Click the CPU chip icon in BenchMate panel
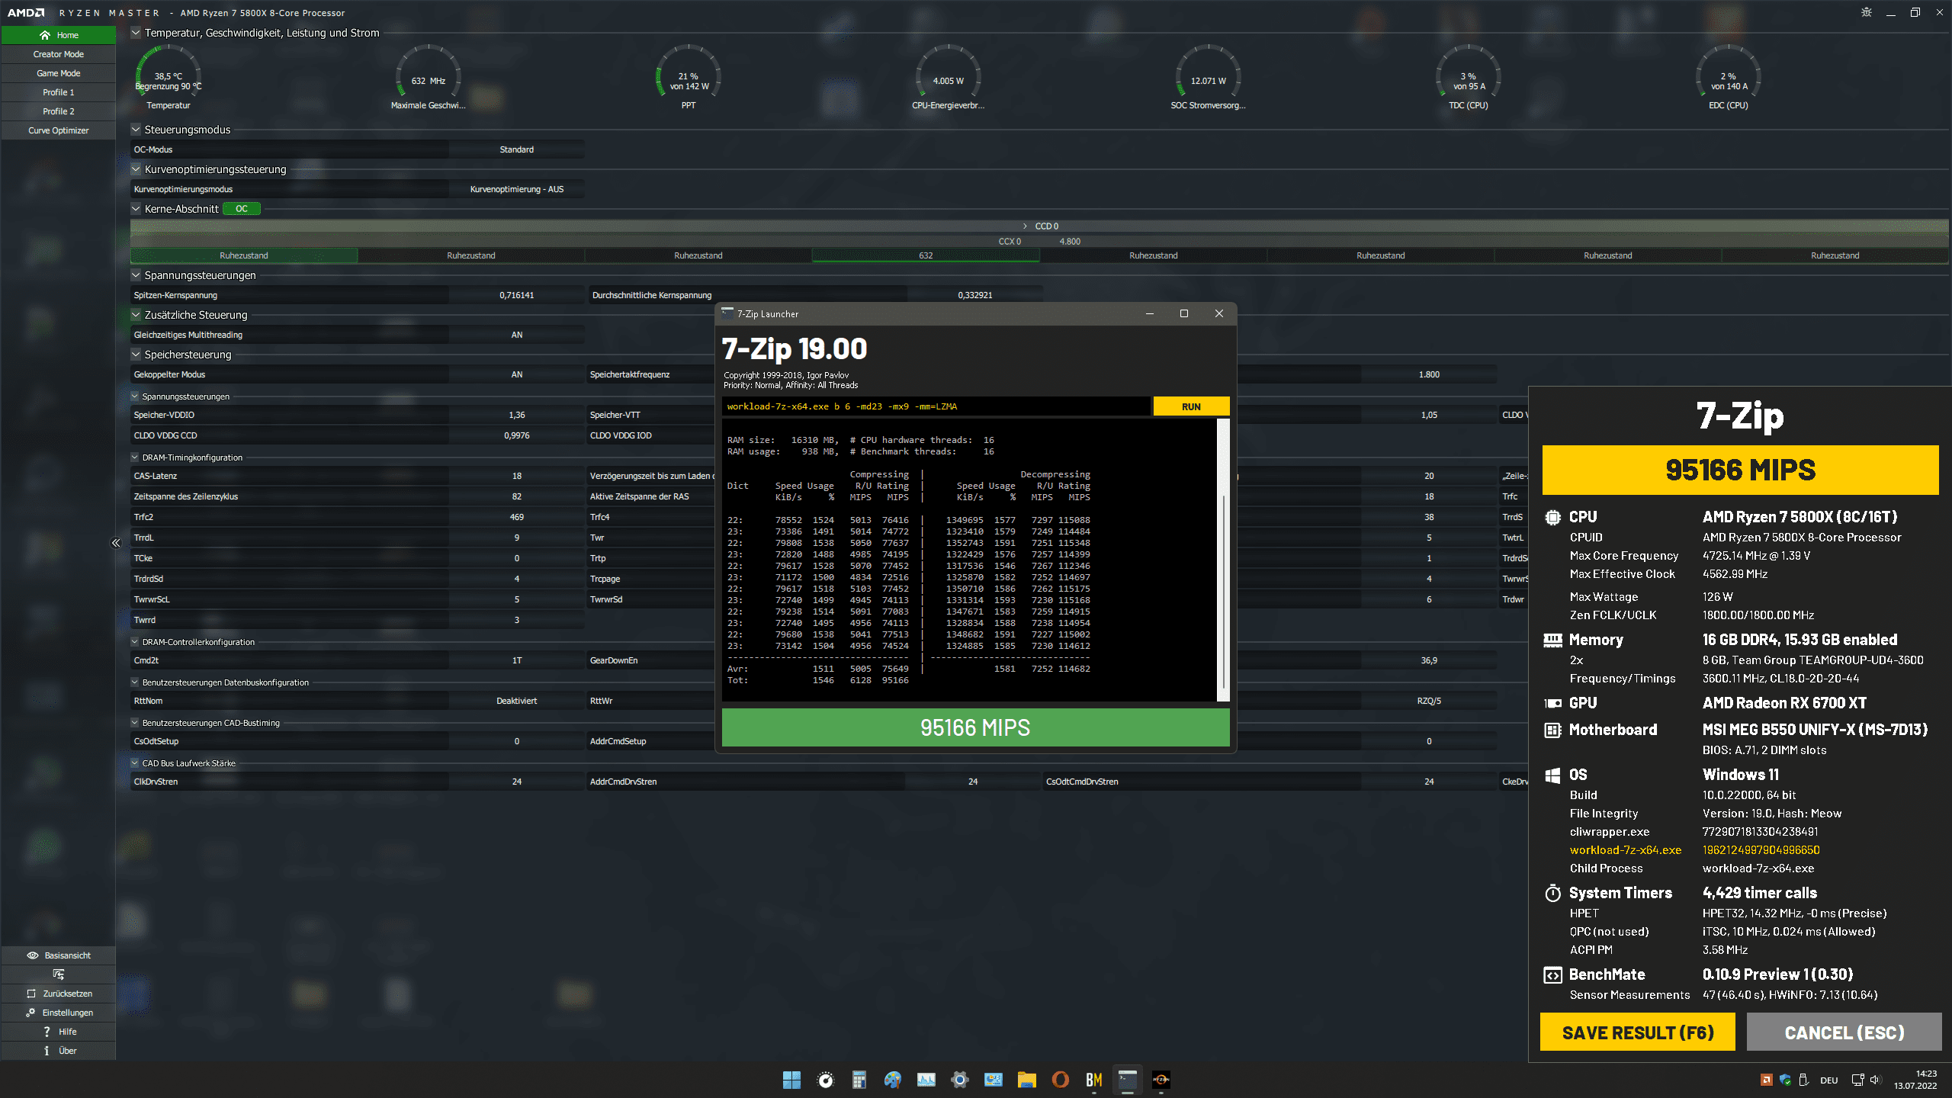Screen dimensions: 1952x1098 [1552, 517]
